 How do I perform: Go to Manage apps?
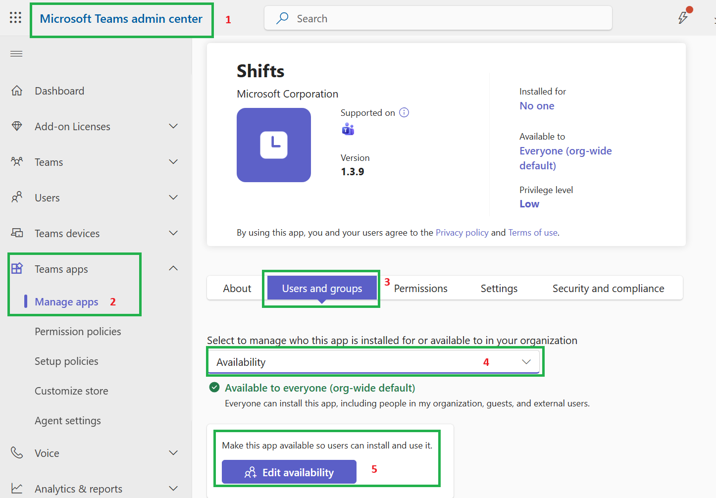click(66, 301)
